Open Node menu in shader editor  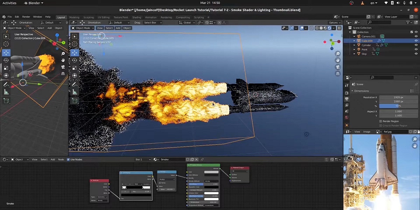(61, 160)
